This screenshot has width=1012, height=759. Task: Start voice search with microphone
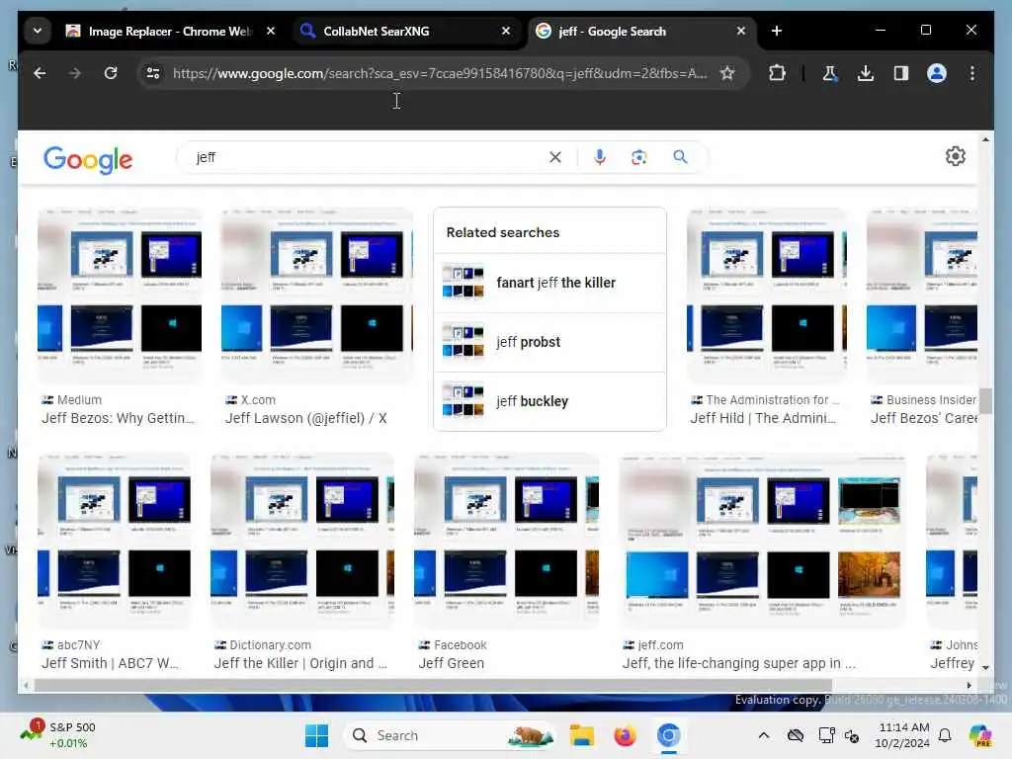[x=600, y=157]
